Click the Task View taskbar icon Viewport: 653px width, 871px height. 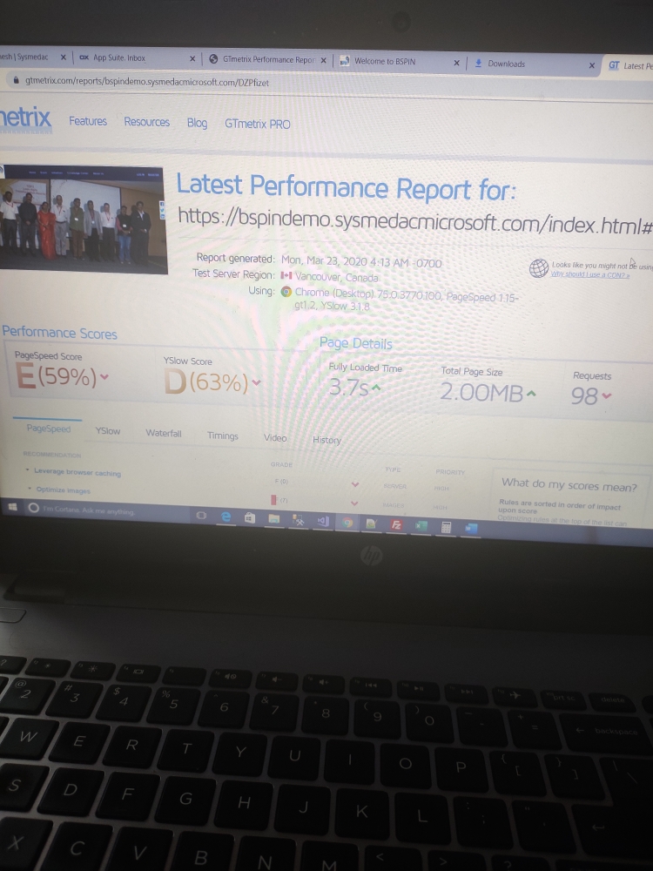[200, 516]
